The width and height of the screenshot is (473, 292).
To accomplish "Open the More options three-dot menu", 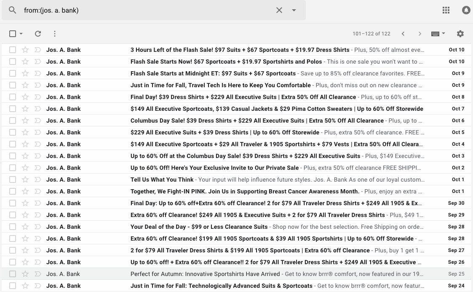I will click(55, 33).
